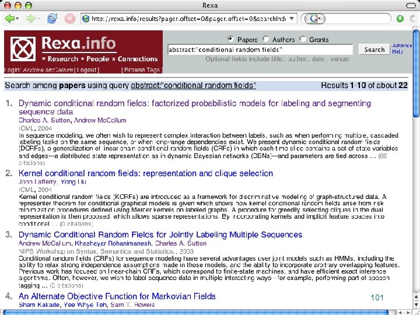
Task: Click the horizontal scrollbar right arrow
Action: pyautogui.click(x=408, y=312)
